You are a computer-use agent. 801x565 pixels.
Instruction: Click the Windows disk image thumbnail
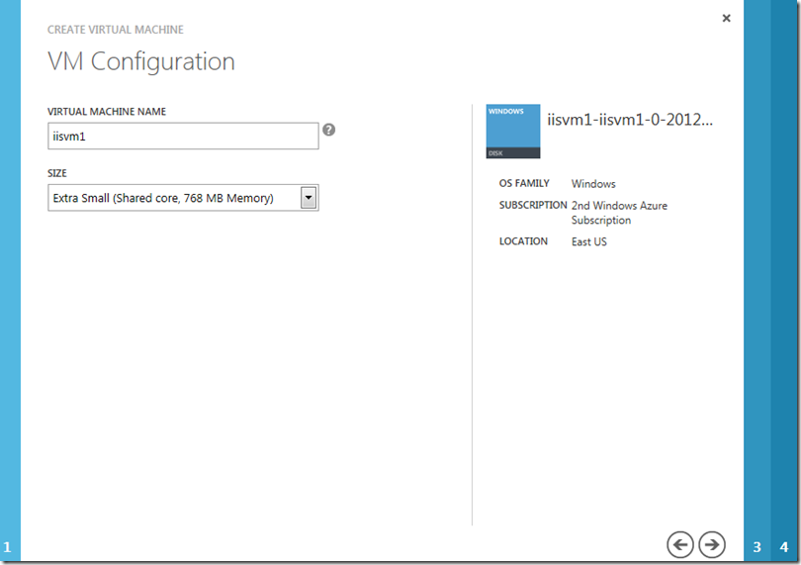point(513,132)
